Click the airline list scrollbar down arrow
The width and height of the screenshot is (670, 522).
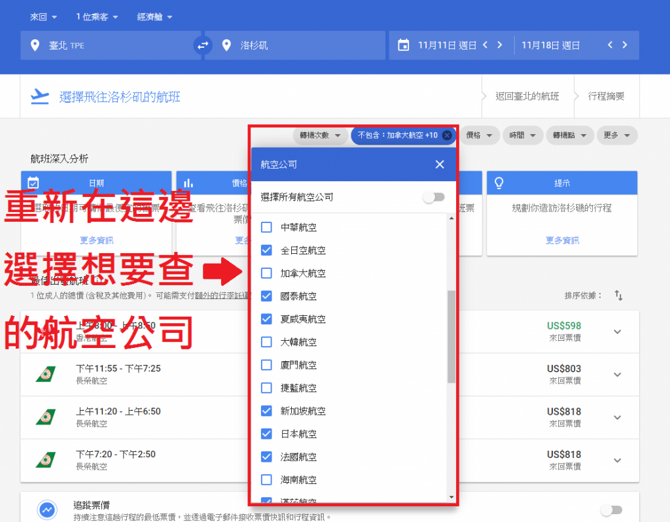point(451,496)
